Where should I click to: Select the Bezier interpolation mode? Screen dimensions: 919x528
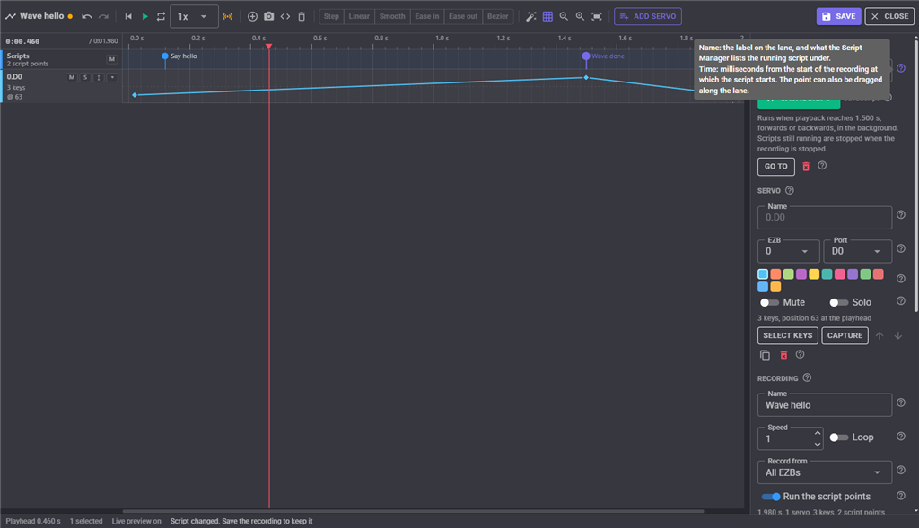(497, 16)
